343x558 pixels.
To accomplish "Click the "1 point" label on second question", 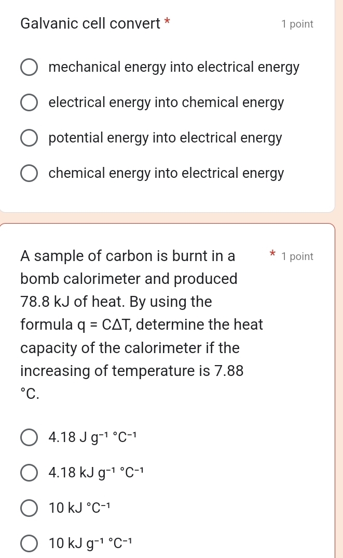I will pos(297,256).
